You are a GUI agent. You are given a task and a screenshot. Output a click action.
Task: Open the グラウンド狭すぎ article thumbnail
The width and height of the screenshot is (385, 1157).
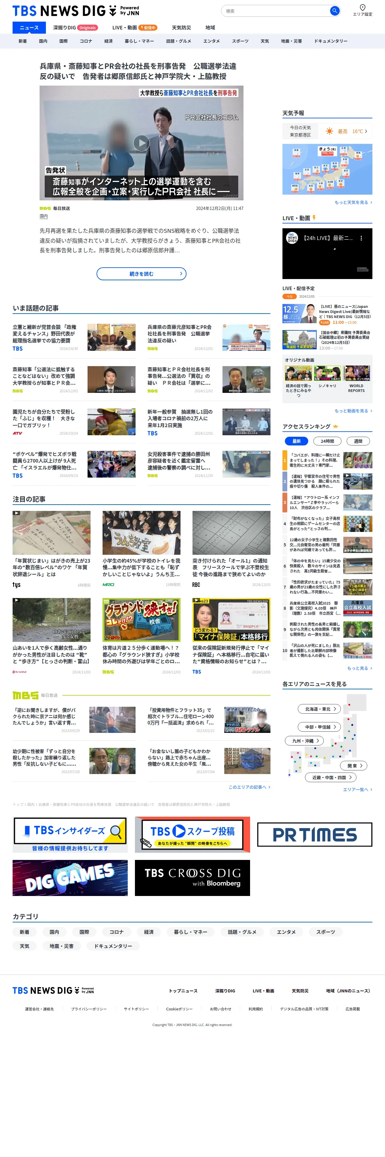click(141, 619)
